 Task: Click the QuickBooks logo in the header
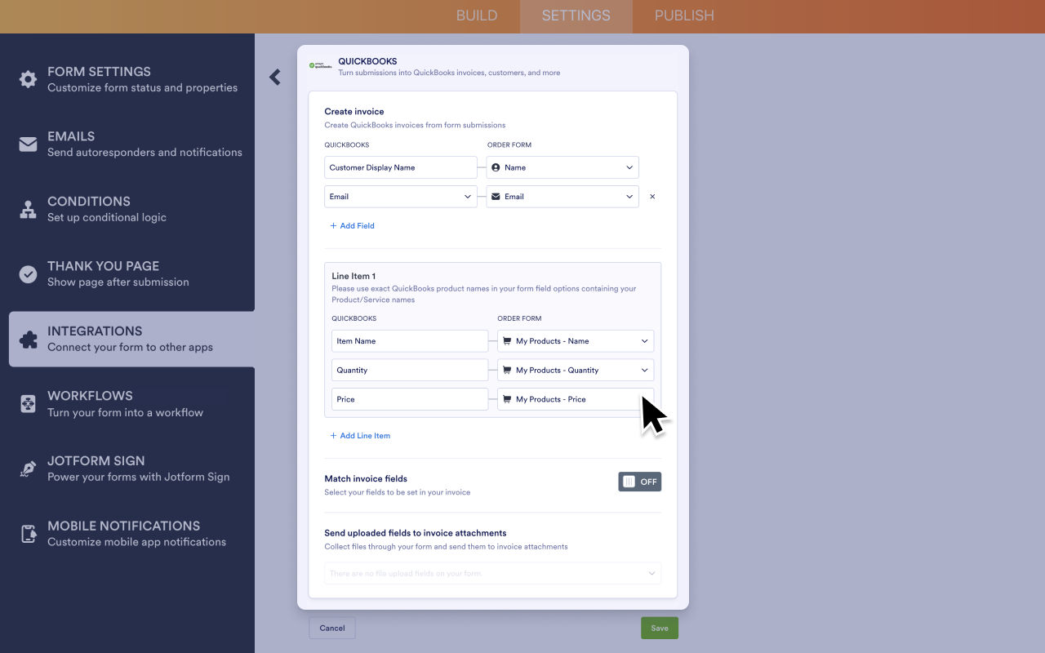[320, 65]
